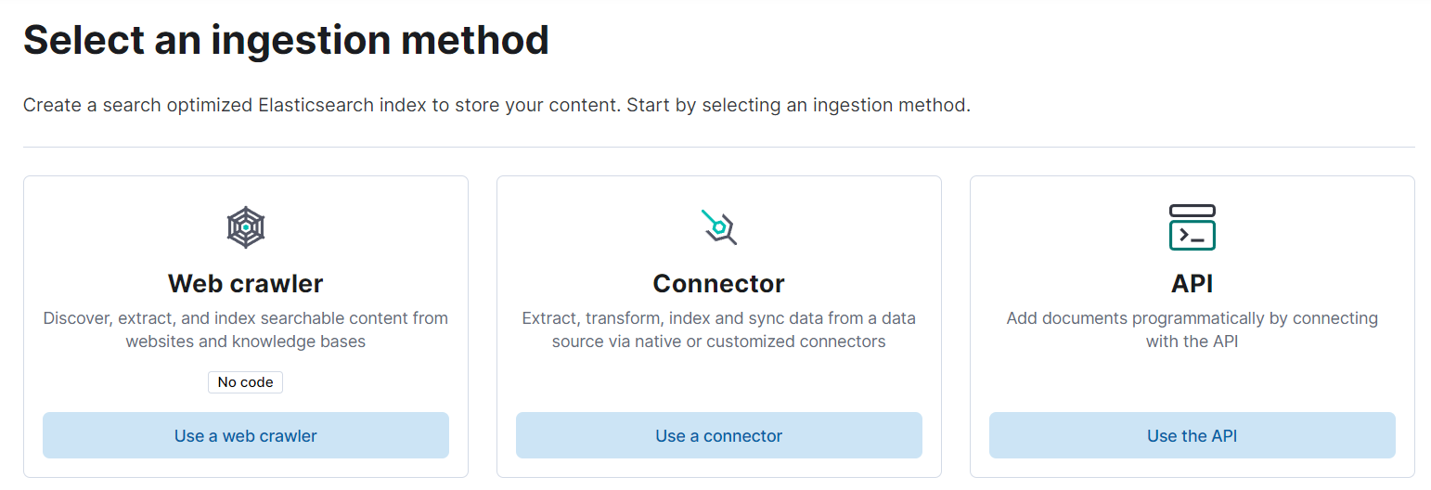The image size is (1431, 490).
Task: Click the Web crawler spider web icon
Action: [246, 226]
